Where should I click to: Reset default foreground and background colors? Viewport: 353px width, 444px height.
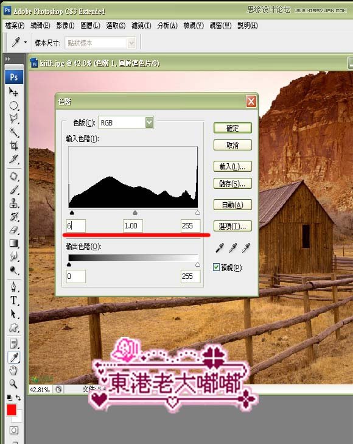tap(9, 398)
